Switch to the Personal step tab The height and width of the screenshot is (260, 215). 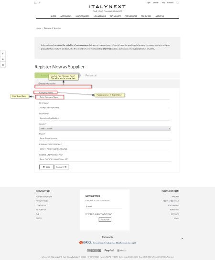(91, 75)
